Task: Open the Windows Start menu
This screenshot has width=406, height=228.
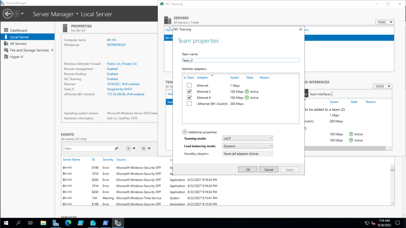Action: click(6, 223)
